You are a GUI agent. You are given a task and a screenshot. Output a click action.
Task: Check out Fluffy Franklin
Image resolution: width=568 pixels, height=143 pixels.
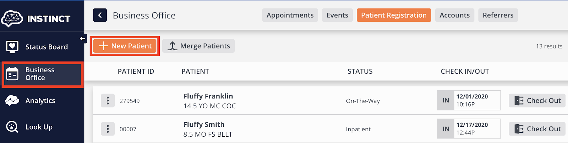pyautogui.click(x=537, y=101)
